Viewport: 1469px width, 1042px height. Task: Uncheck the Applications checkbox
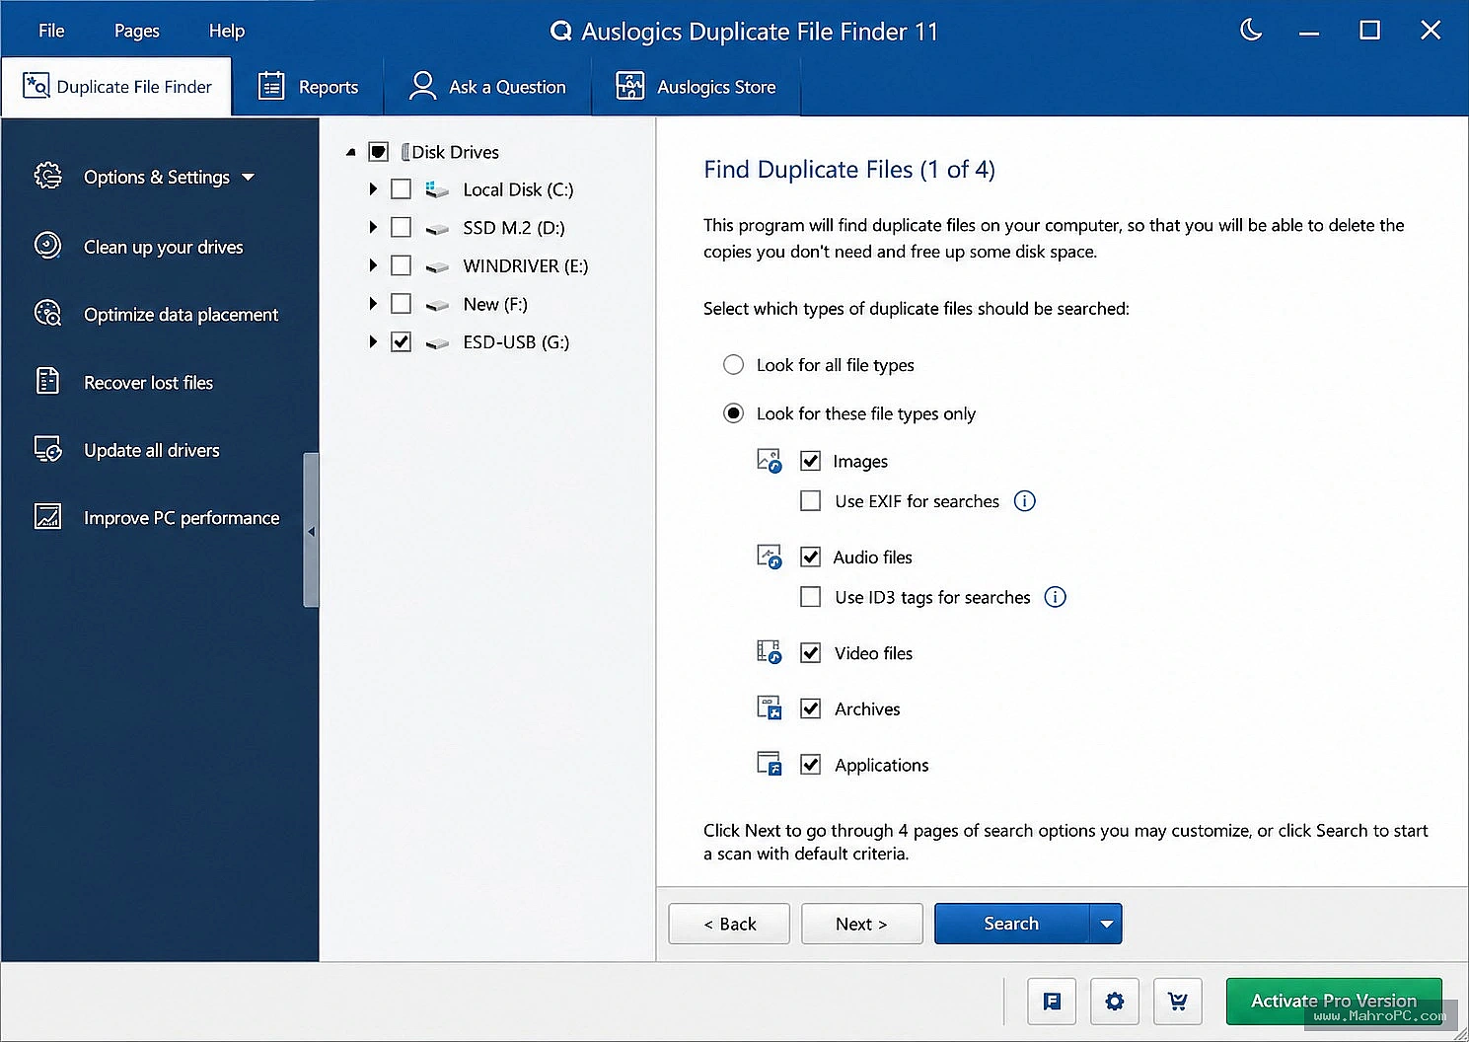click(810, 765)
